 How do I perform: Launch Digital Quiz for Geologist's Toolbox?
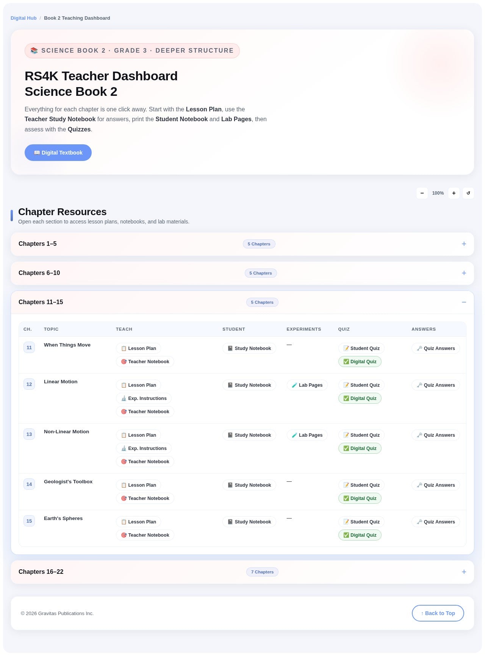(360, 498)
